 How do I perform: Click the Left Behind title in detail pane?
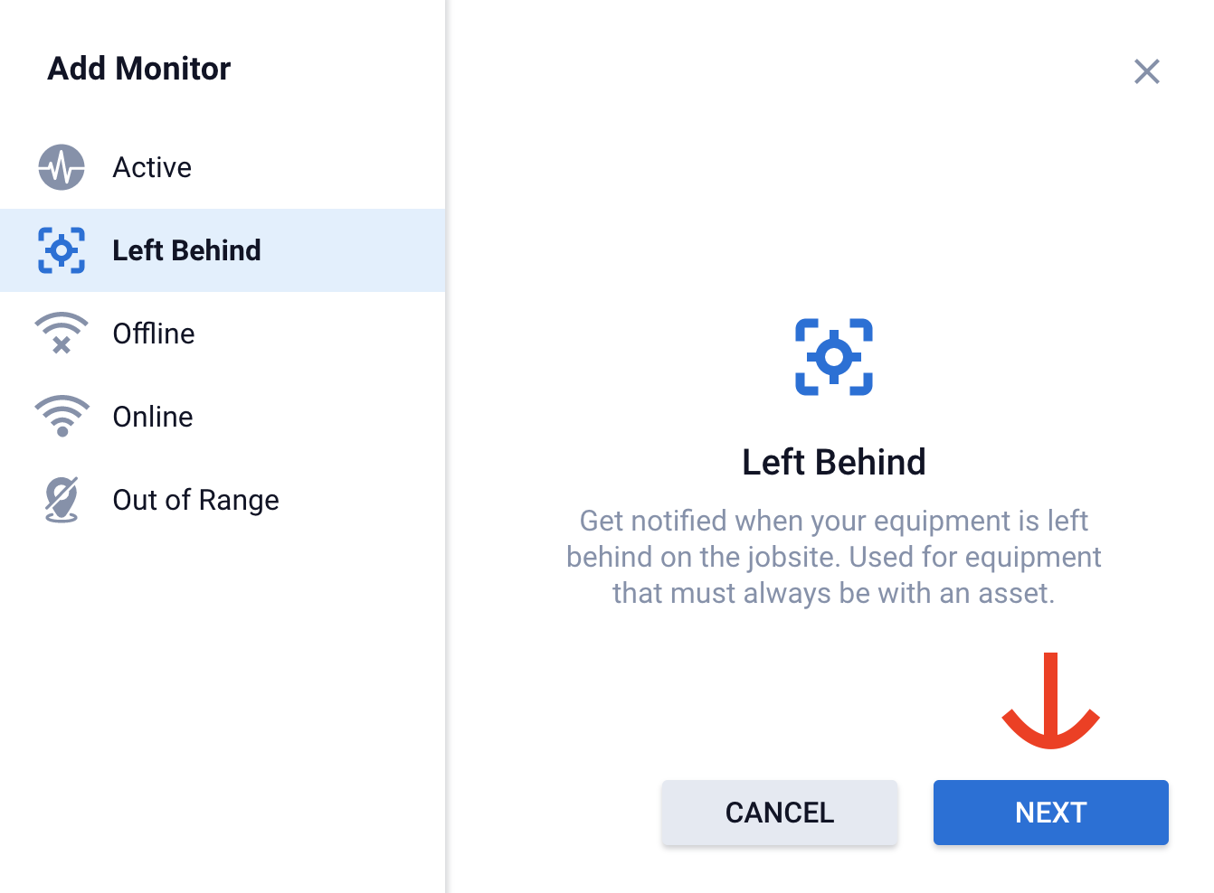(x=833, y=462)
